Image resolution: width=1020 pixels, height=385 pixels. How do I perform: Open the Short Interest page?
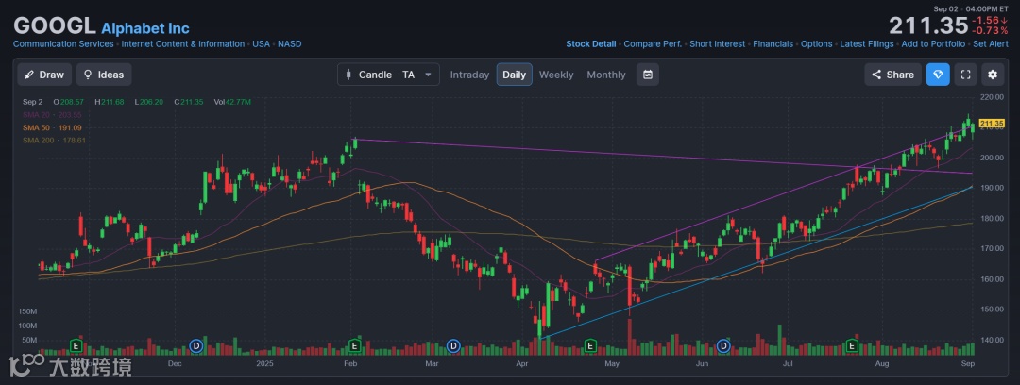tap(718, 44)
